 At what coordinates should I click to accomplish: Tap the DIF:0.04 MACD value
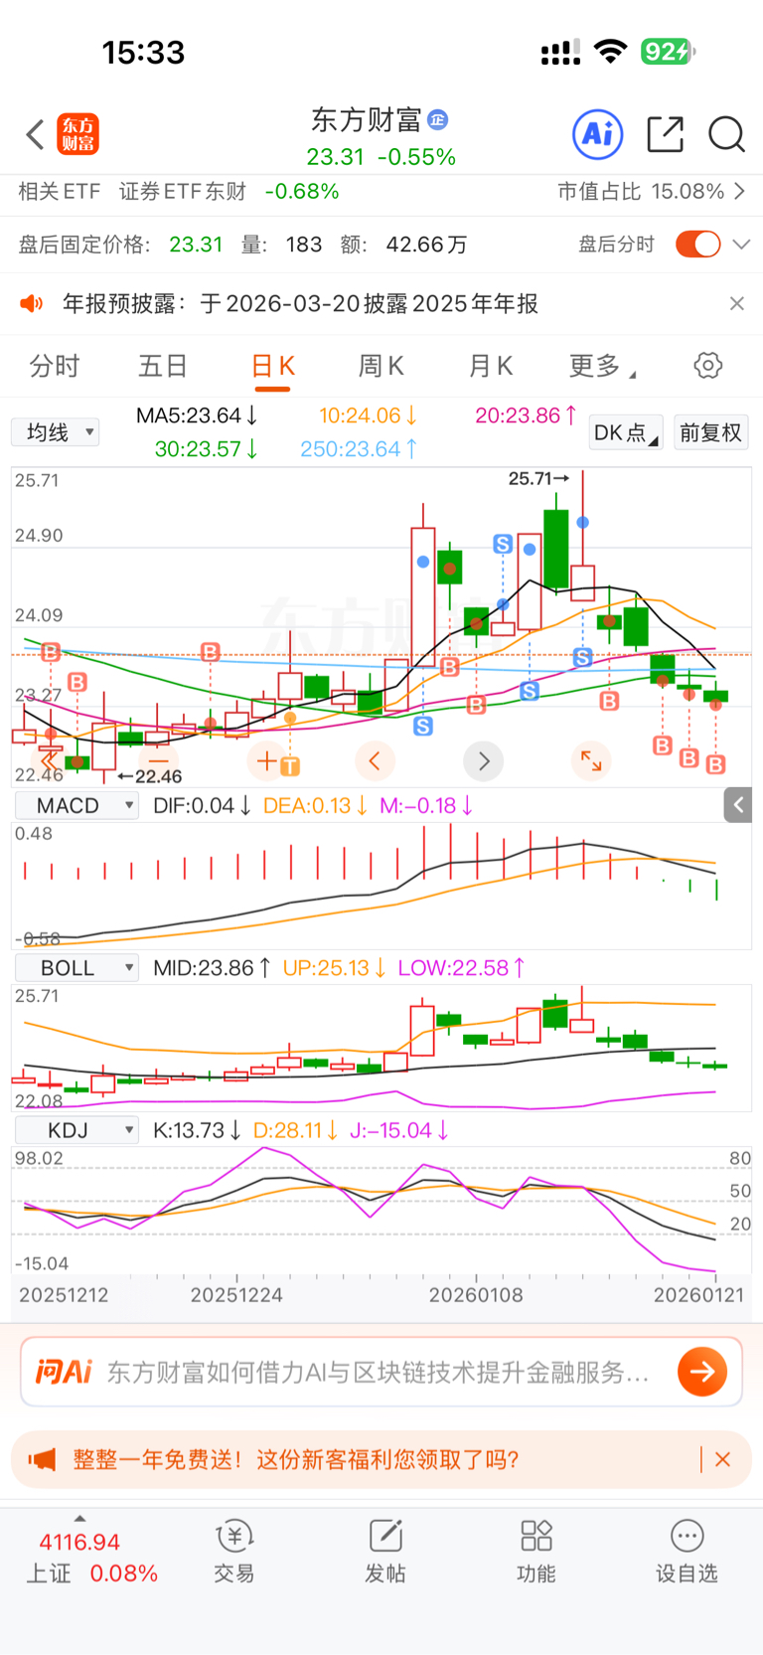click(202, 805)
